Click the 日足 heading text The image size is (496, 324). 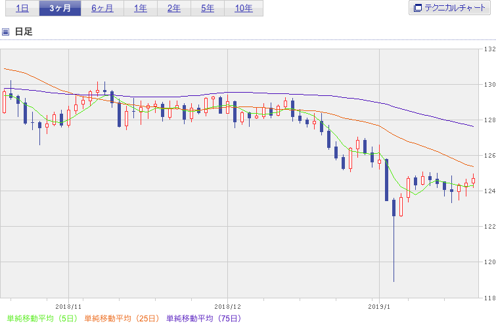24,32
